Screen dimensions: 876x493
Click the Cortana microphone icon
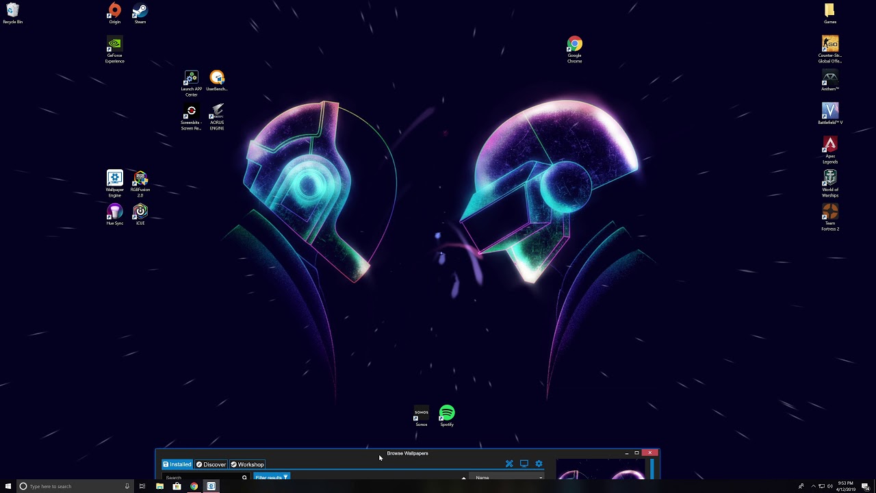click(127, 486)
